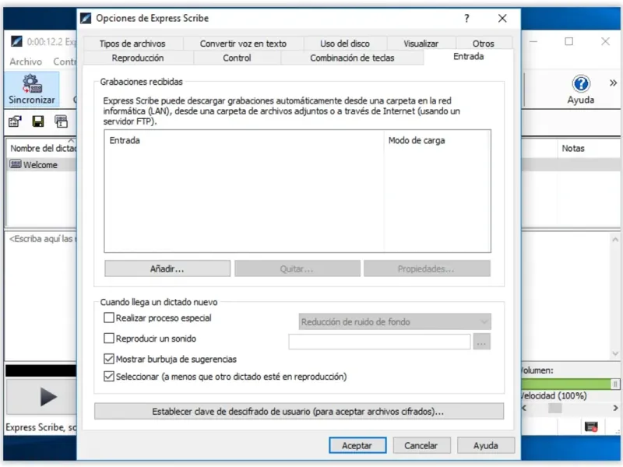Image resolution: width=623 pixels, height=467 pixels.
Task: Enable Reproducir un sonido checkbox
Action: pyautogui.click(x=108, y=339)
